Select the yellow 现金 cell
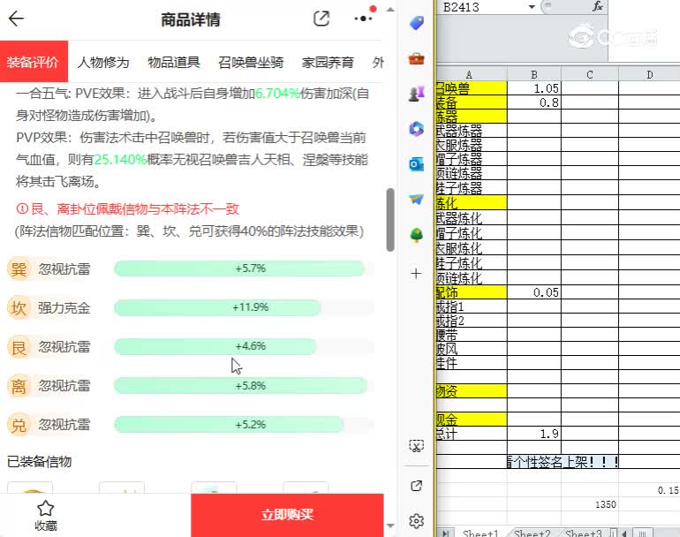This screenshot has width=680, height=537. (472, 420)
